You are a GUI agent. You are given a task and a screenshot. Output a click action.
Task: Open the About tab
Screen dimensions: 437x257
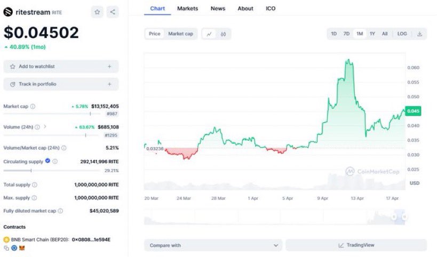point(245,9)
